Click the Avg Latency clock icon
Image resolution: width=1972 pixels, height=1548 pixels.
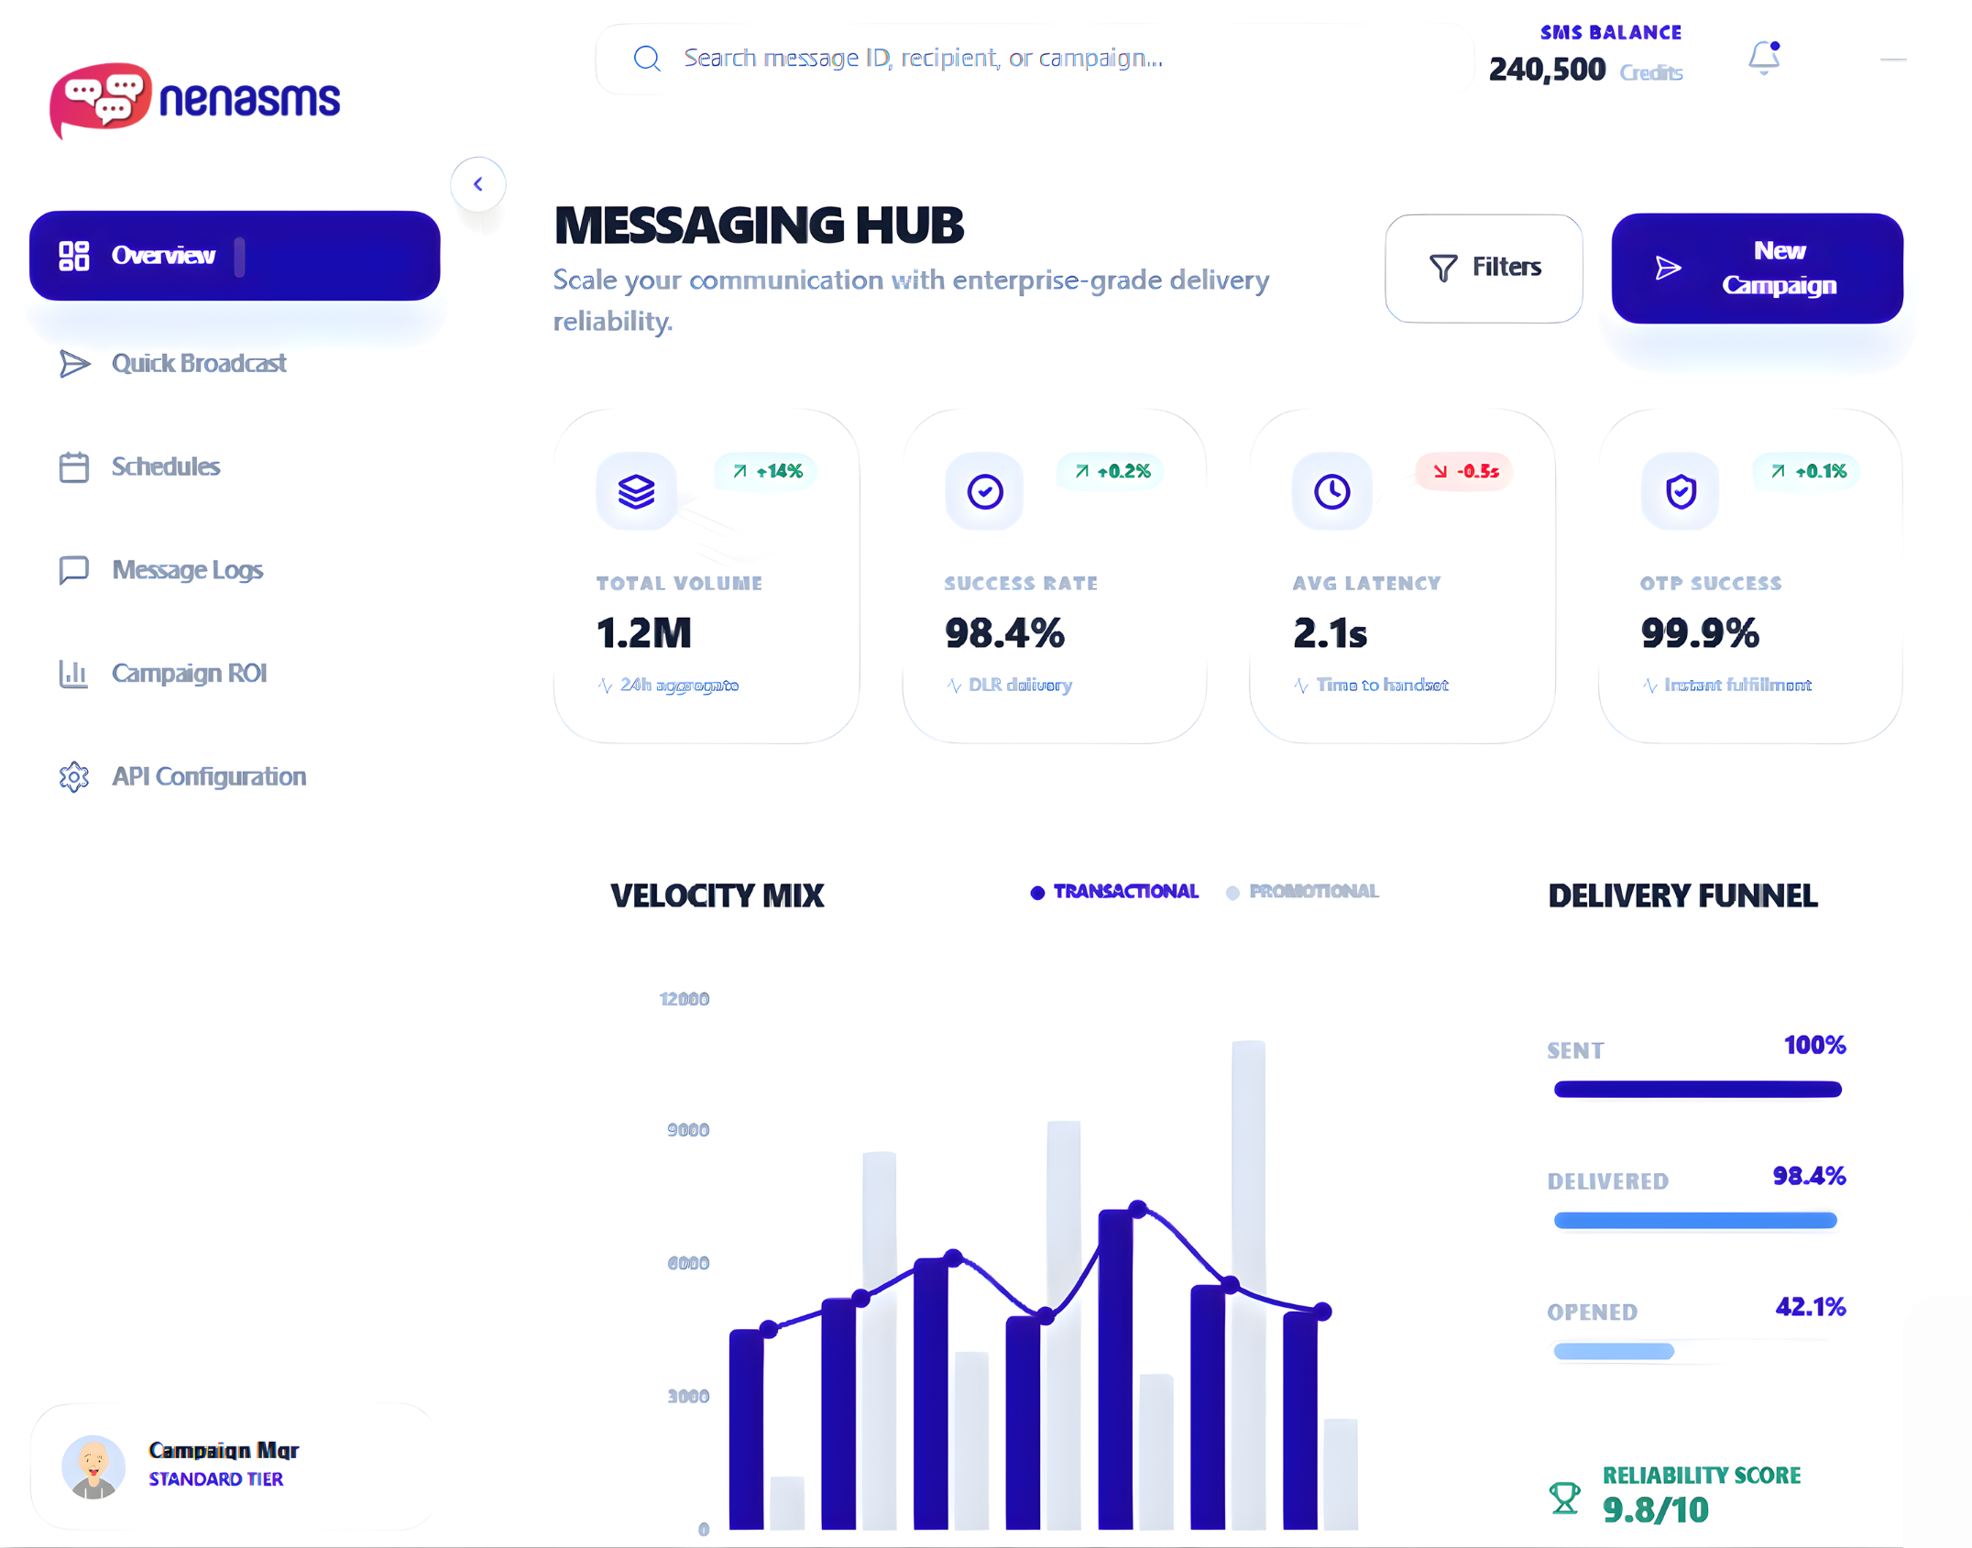[x=1331, y=491]
